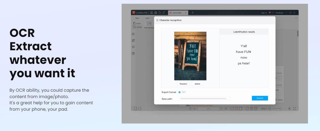This screenshot has height=131, width=320.
Task: Jump to first page icon
Action: click(190, 109)
